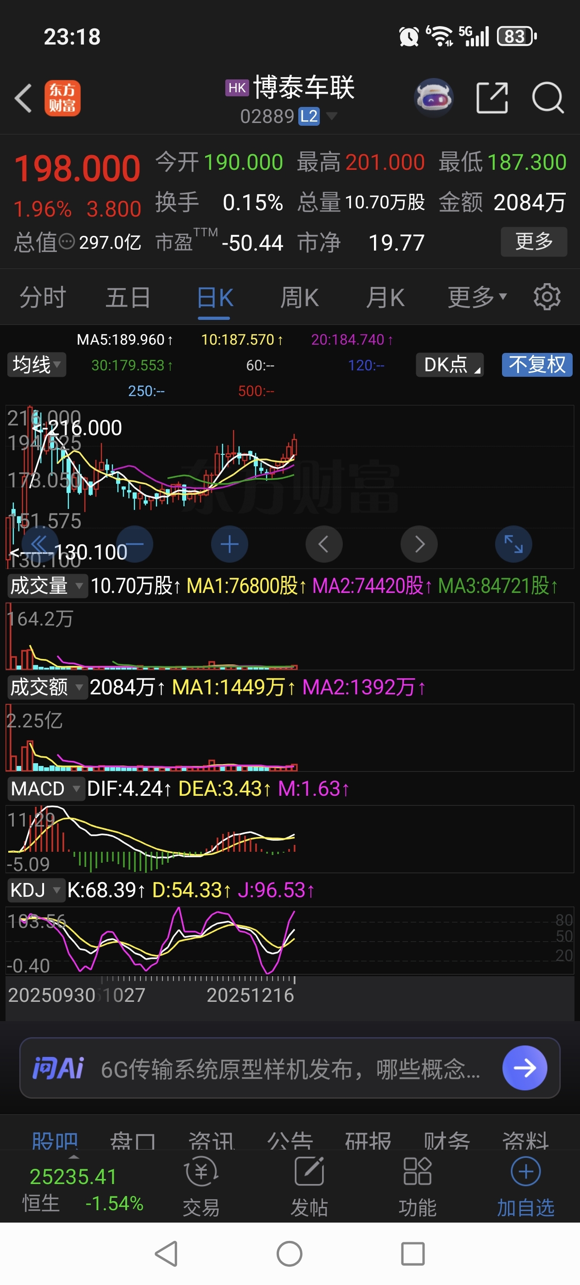Tap the 更多 button in quote panel
Viewport: 580px width, 1285px height.
[534, 242]
